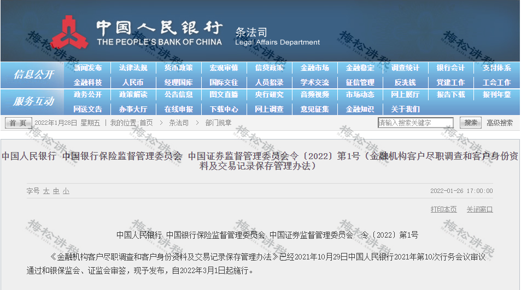Open the 政策解读 link
Screen dimensions: 521x290
(x=133, y=95)
